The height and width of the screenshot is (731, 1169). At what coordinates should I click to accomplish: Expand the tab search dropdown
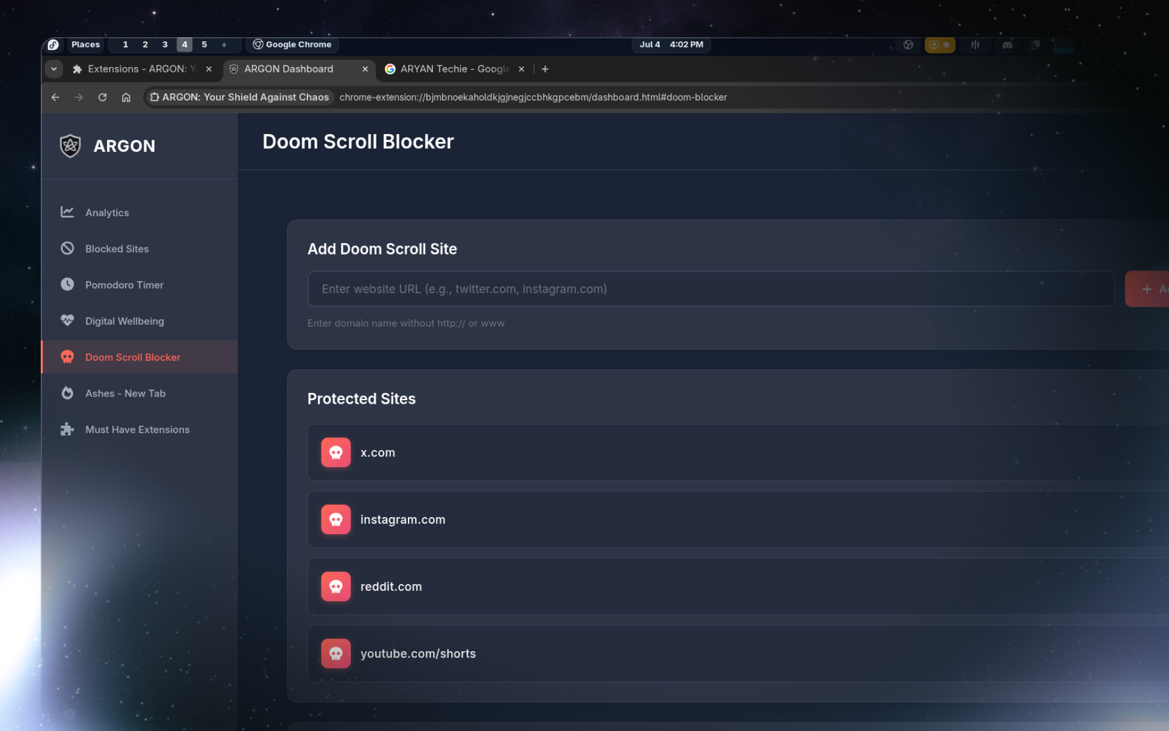pyautogui.click(x=54, y=69)
